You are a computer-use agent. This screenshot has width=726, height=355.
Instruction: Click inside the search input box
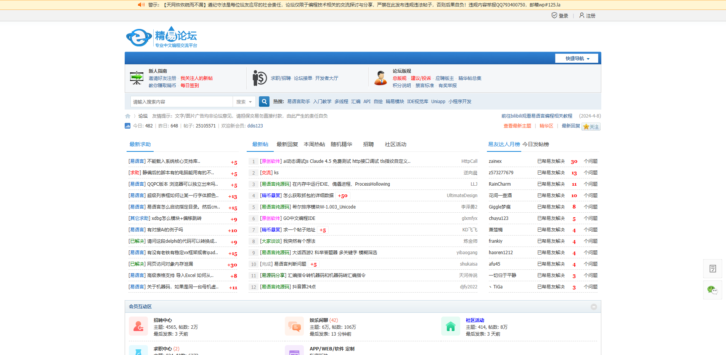coord(179,102)
